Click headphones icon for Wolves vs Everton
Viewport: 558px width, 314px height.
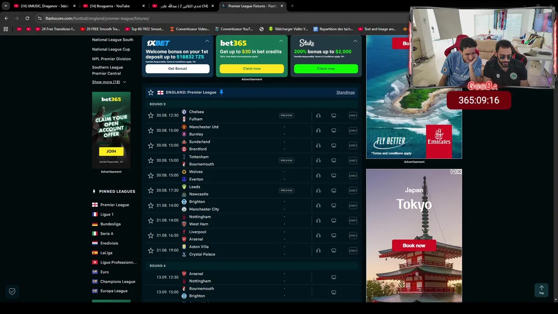pyautogui.click(x=318, y=175)
